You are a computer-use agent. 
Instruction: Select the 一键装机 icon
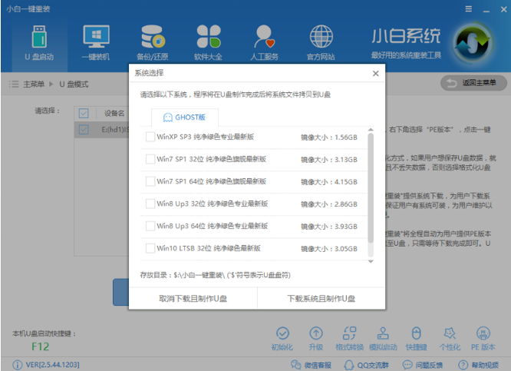95,43
